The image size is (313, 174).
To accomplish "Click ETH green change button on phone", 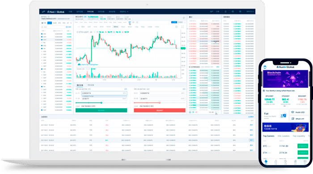I will point(303,153).
